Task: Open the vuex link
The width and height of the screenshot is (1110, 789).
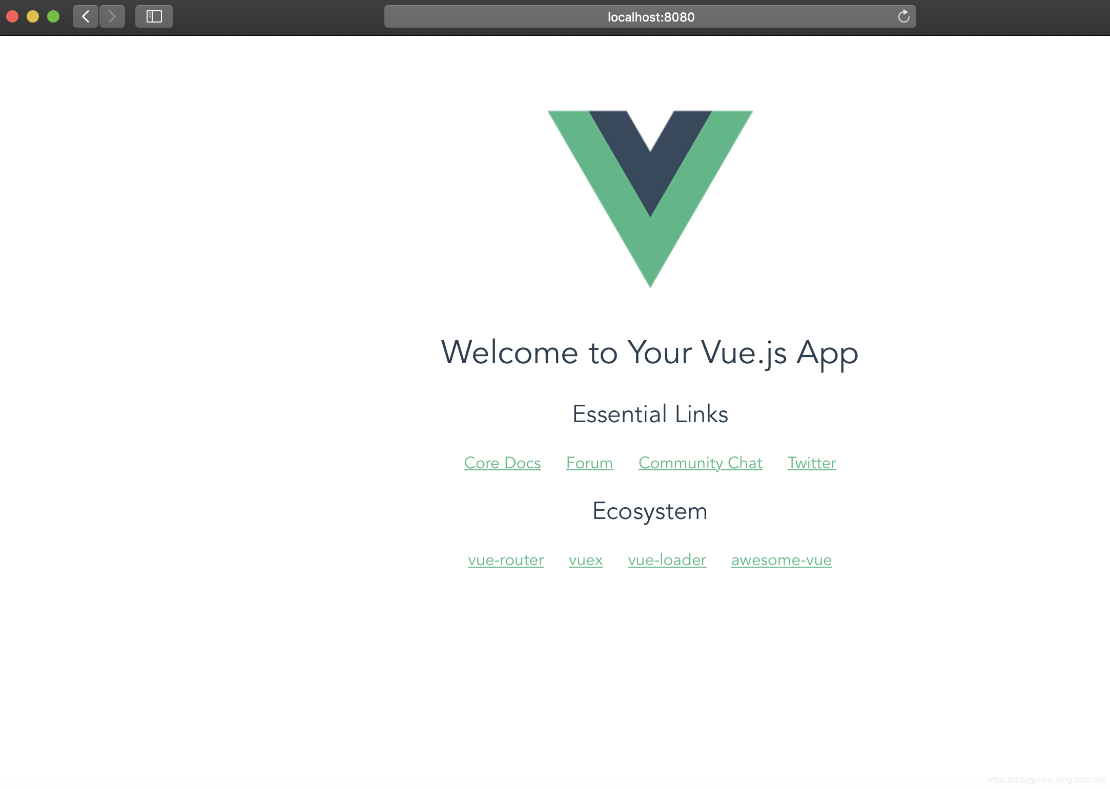Action: pos(586,560)
